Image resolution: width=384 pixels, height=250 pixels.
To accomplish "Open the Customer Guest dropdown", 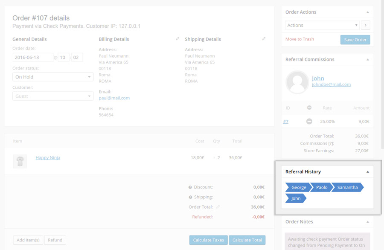I will (53, 96).
